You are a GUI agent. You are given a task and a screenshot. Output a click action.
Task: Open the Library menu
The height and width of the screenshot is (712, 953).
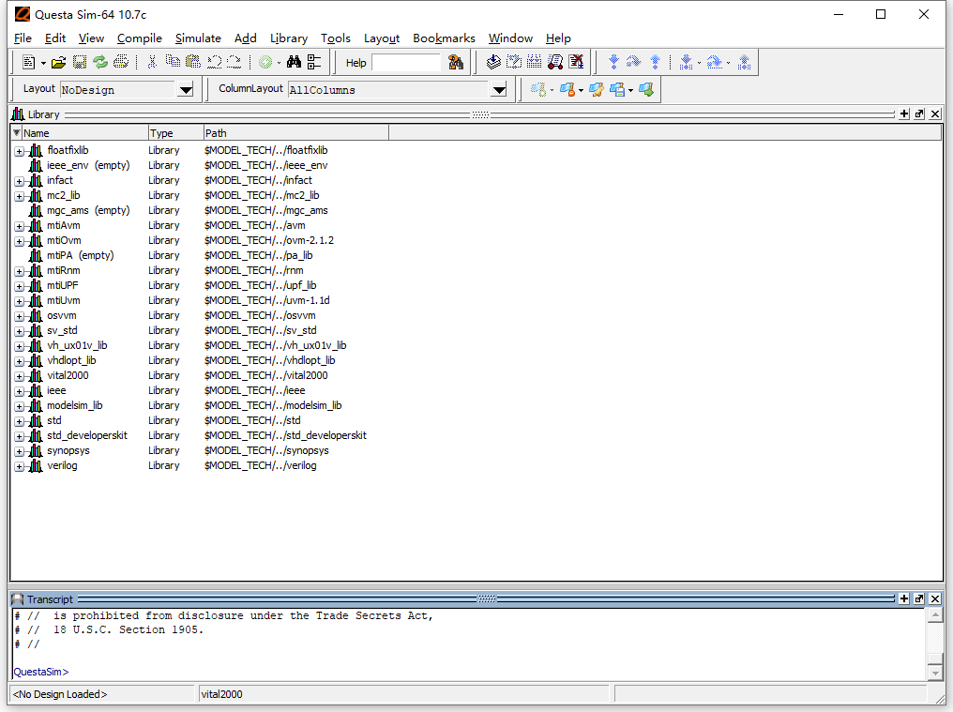(x=289, y=38)
